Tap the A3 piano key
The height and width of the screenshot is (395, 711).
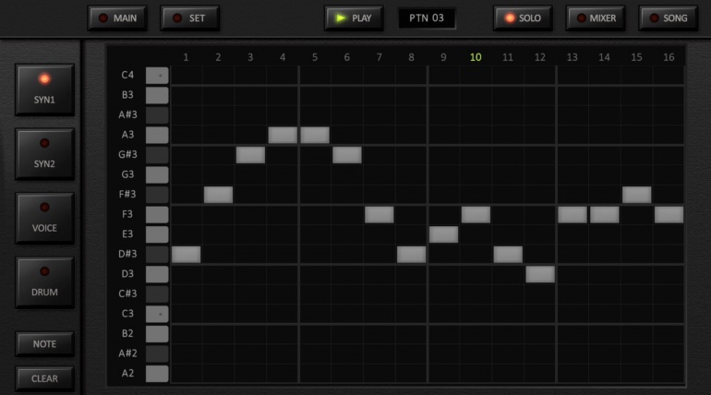click(x=157, y=135)
